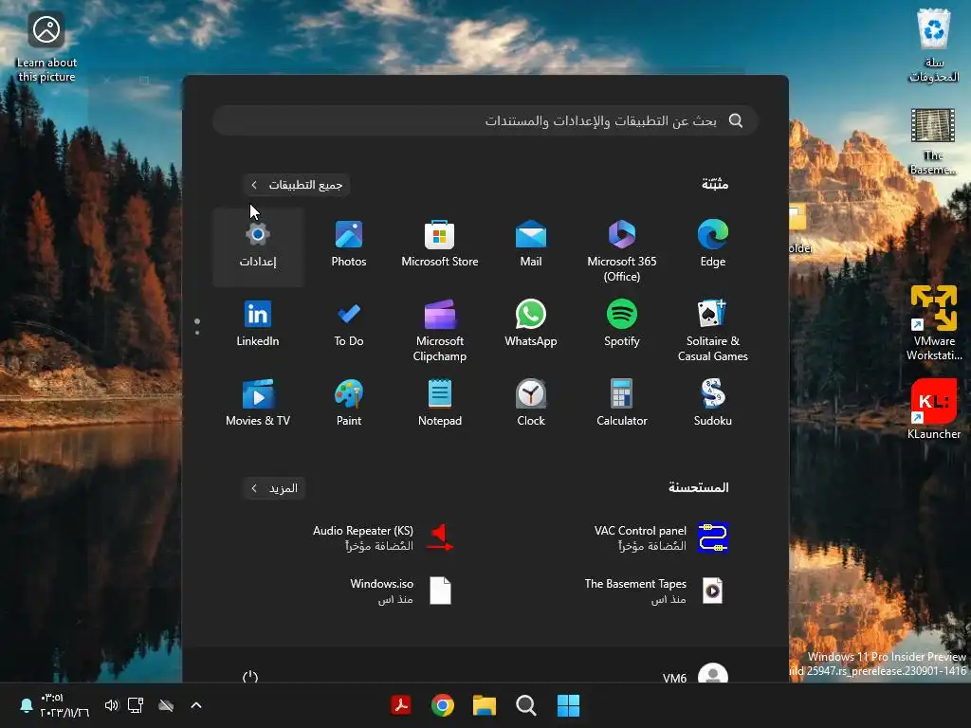Screen dimensions: 971x728
Task: Launch Paint
Action: (x=349, y=405)
